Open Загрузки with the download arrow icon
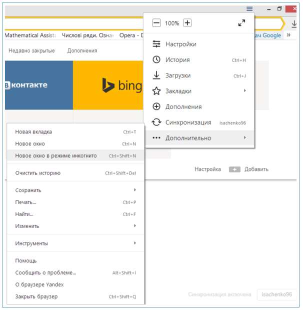This screenshot has height=310, width=303. (178, 75)
